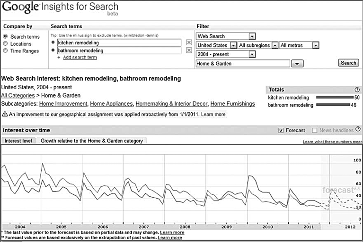Select the Time Ranges compare option
363x242 pixels.
click(x=5, y=50)
